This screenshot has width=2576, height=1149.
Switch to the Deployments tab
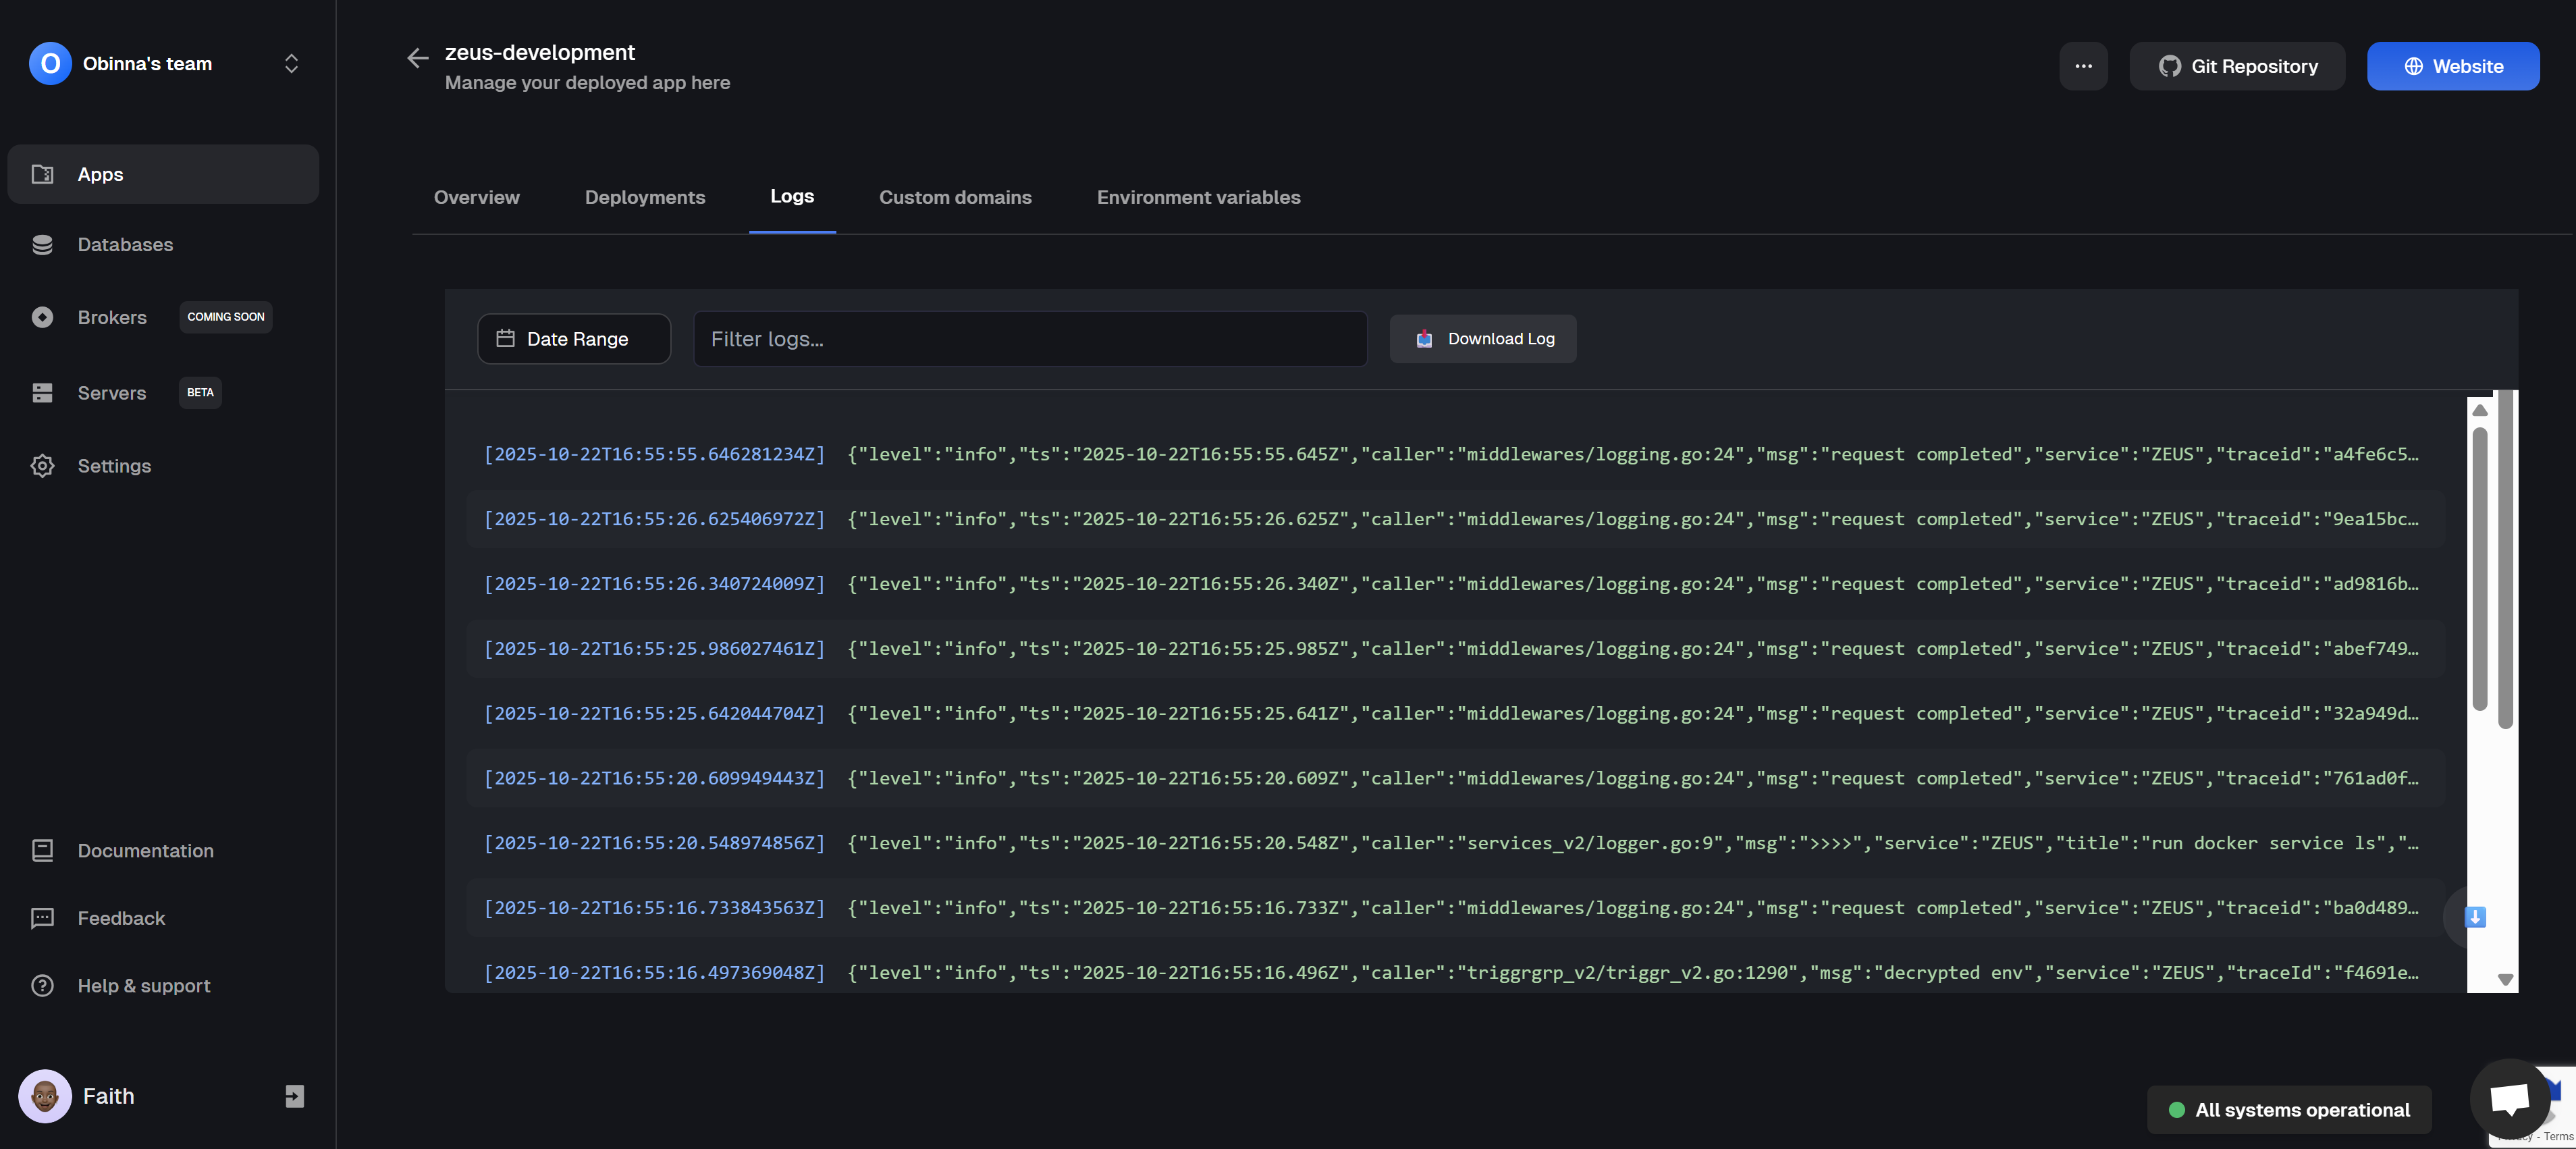coord(645,197)
